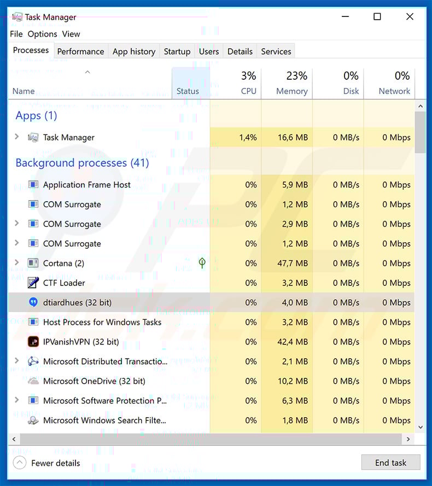
Task: Switch to the Users tab
Action: pos(209,51)
